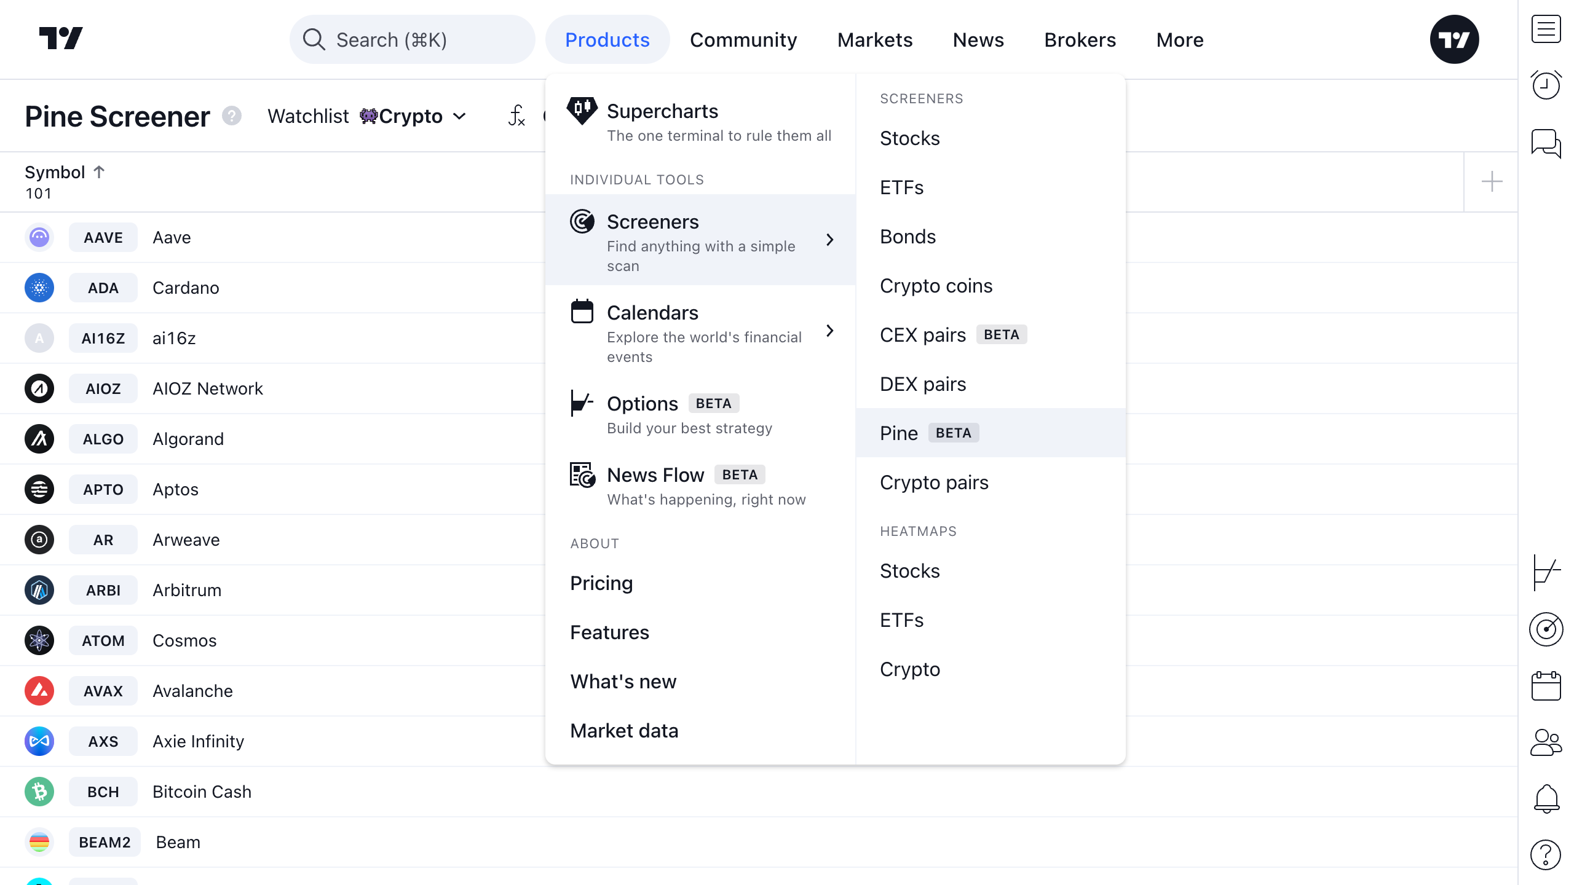
Task: Click the indicator function fx icon
Action: 516,116
